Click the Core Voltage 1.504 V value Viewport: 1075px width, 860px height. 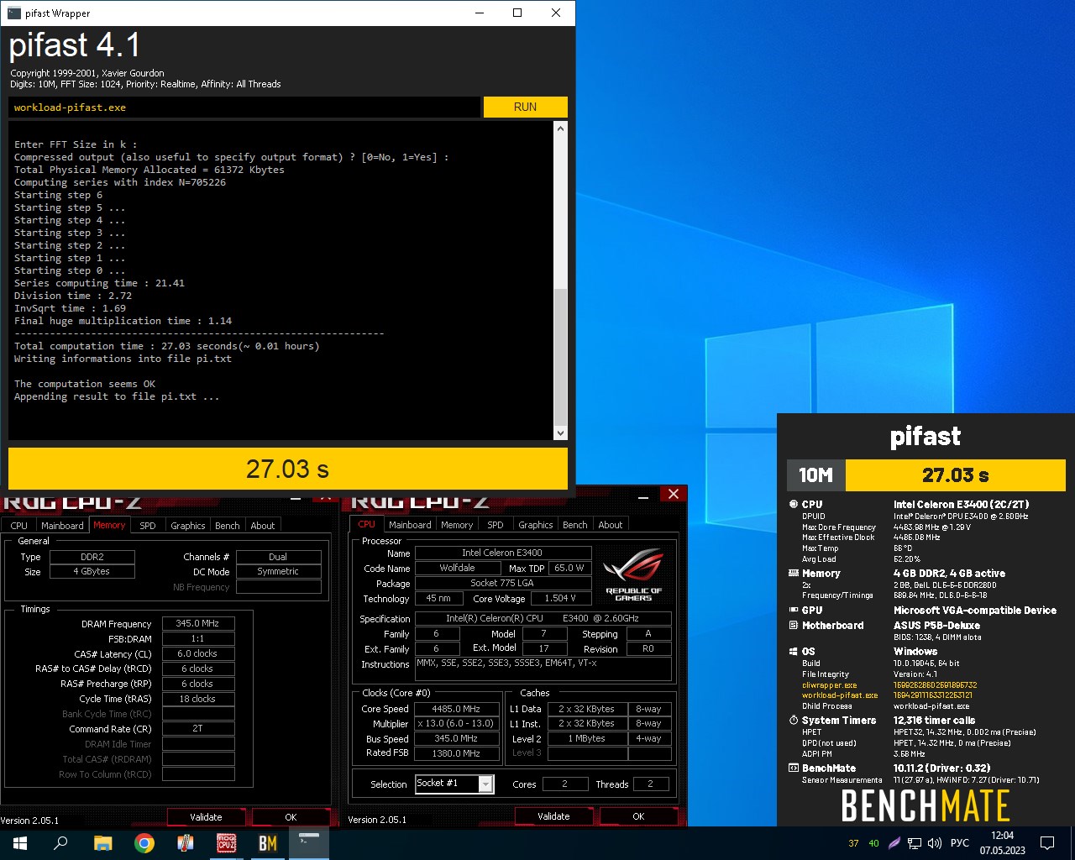click(560, 599)
